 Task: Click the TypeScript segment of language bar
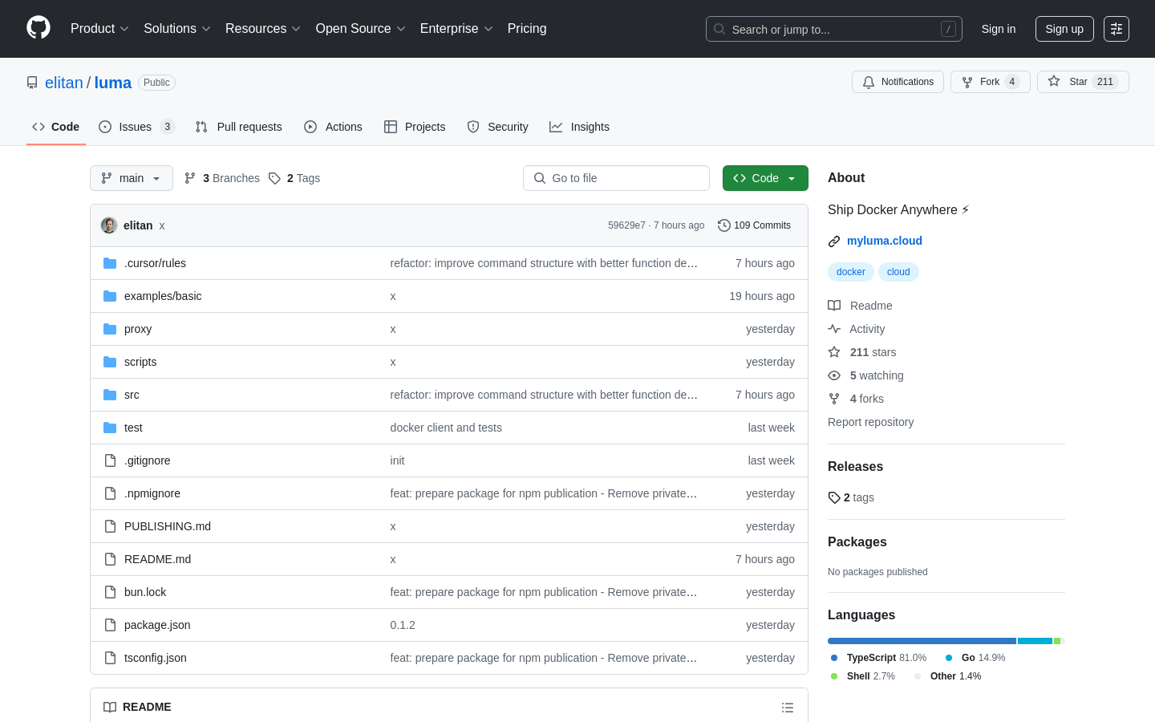(922, 641)
